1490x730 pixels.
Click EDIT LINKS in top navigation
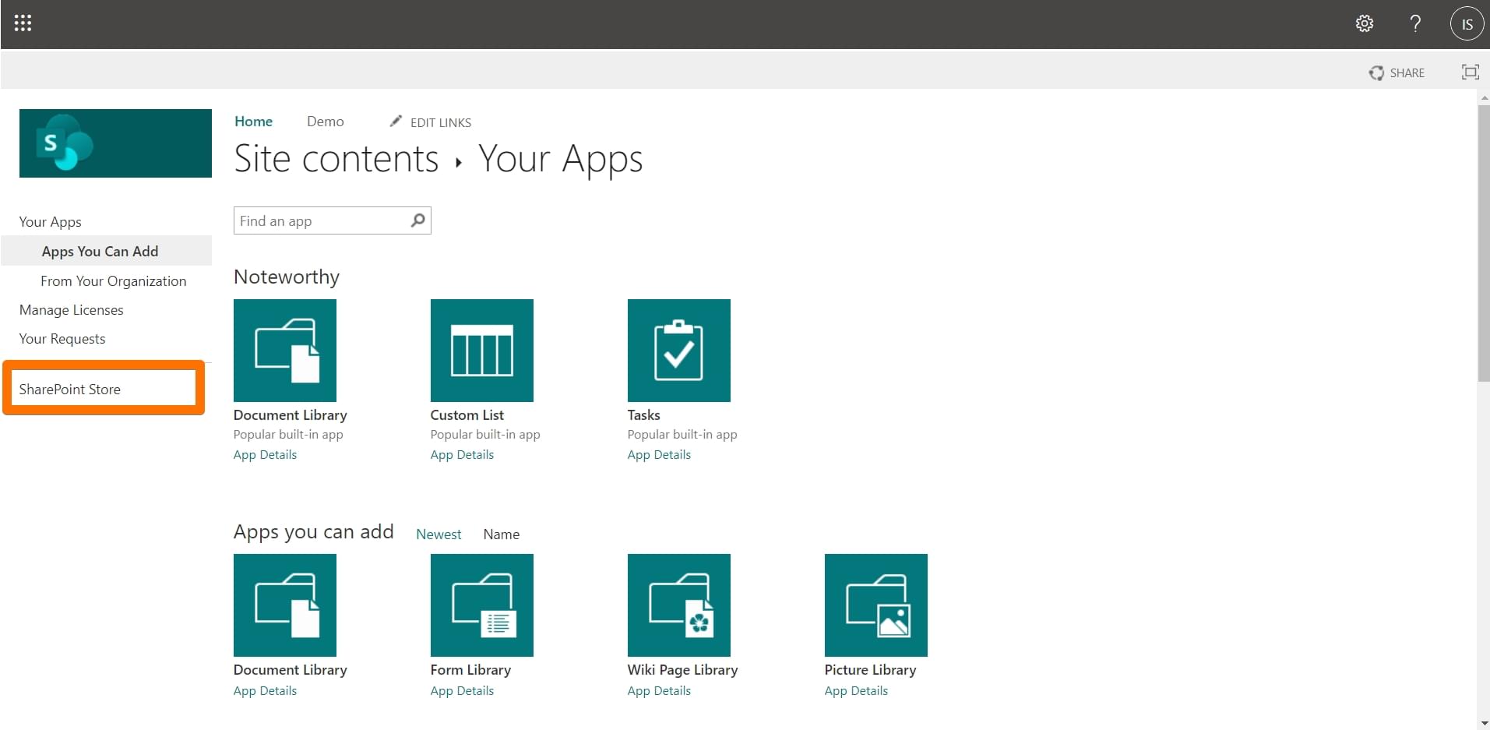(x=431, y=122)
